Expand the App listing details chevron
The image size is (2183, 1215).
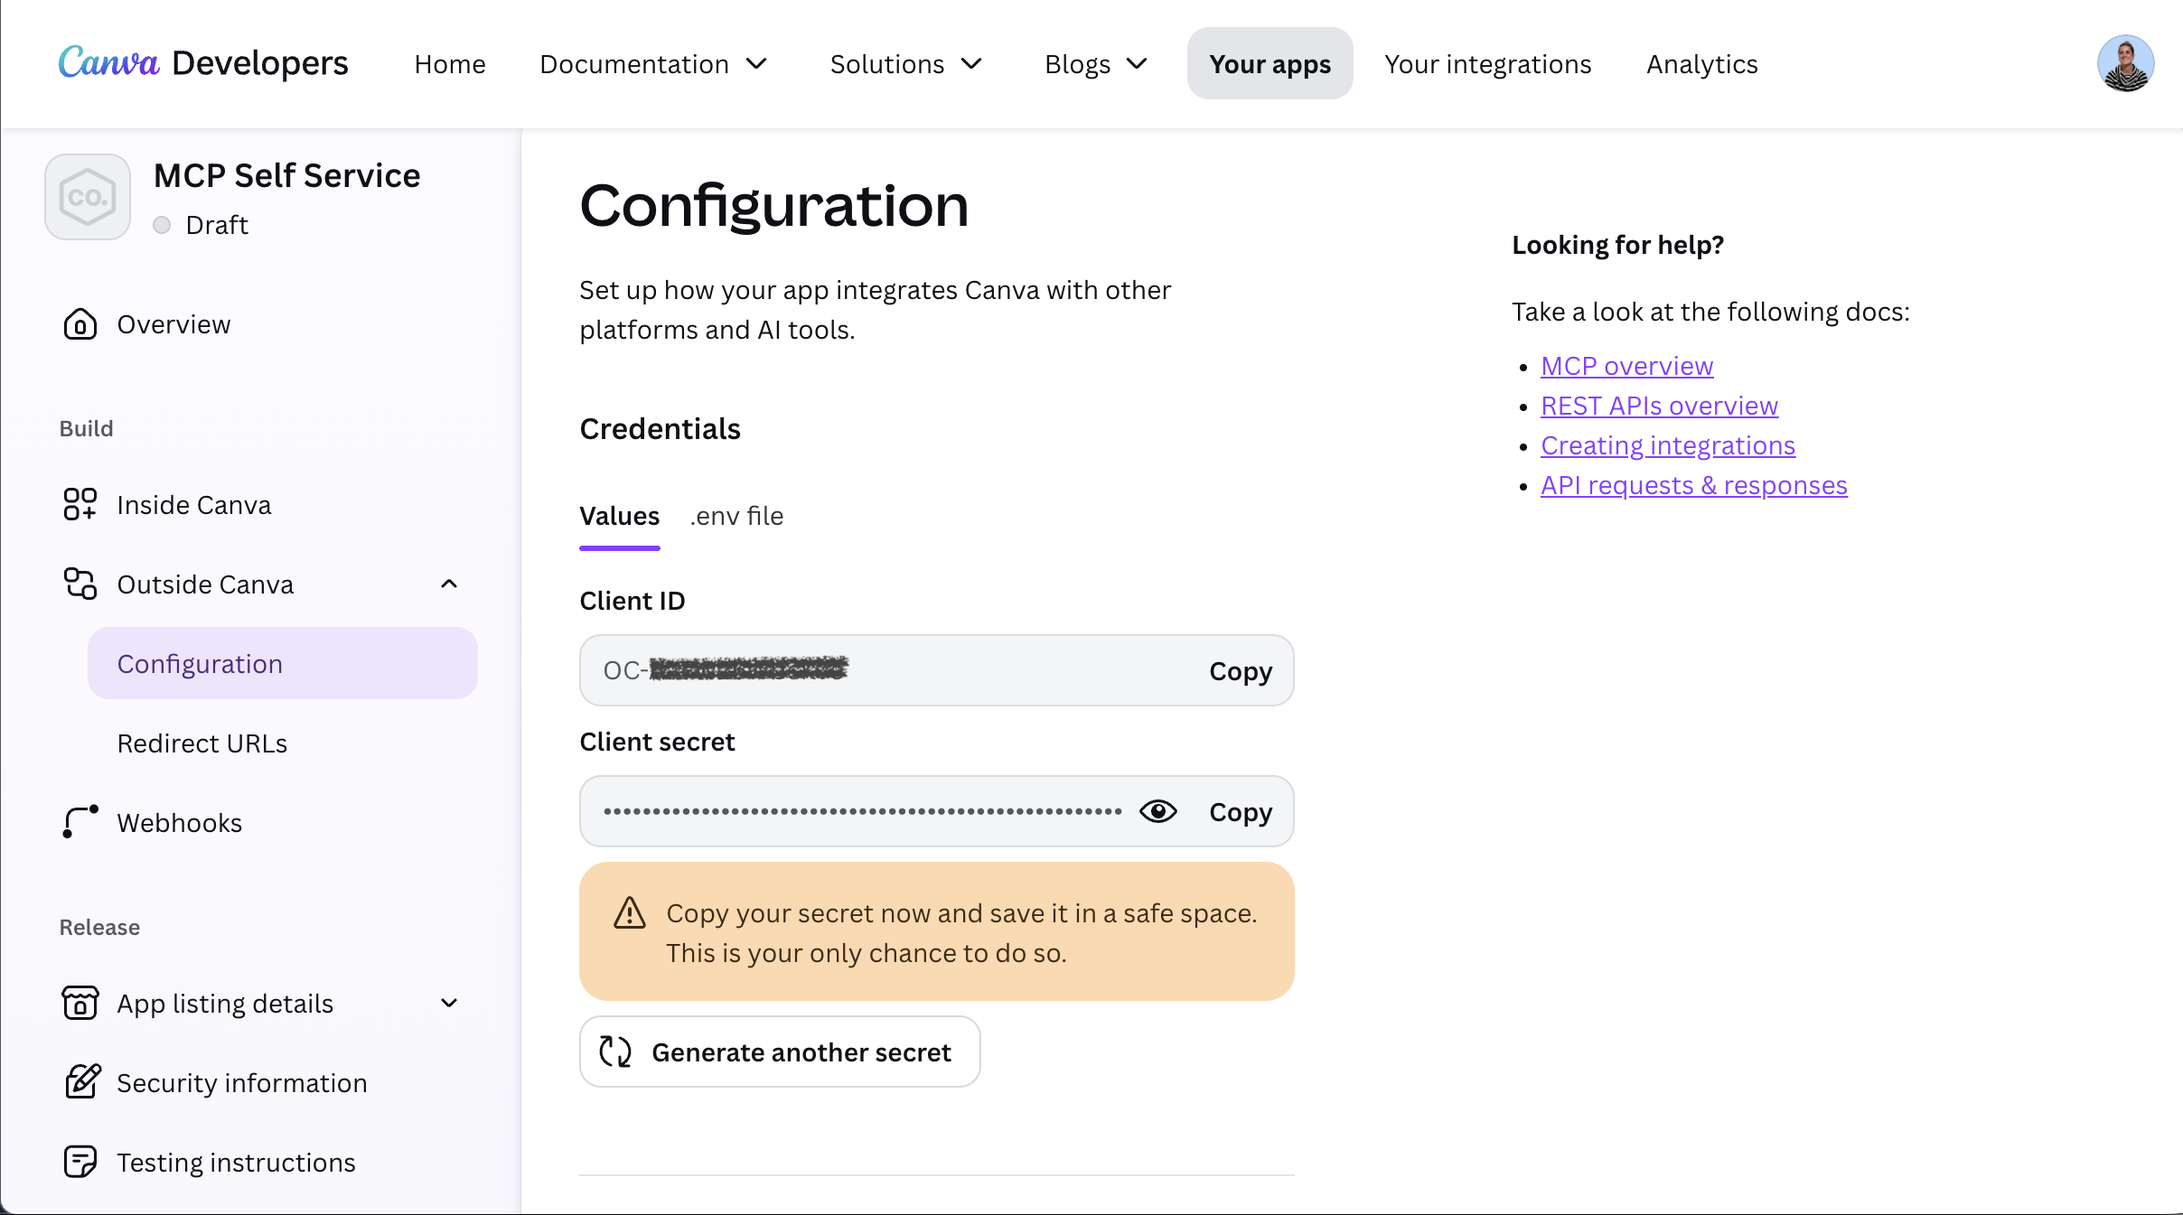449,1004
